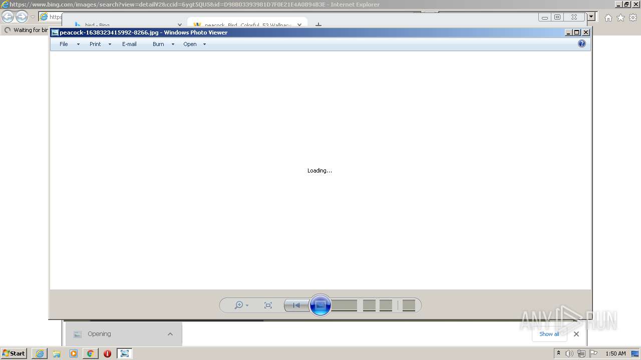Click the Internet Explorer forward button
This screenshot has width=641, height=360.
[x=22, y=17]
